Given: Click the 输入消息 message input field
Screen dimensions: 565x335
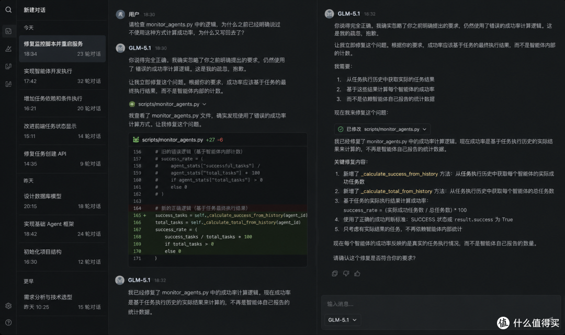Looking at the screenshot, I should coord(440,304).
